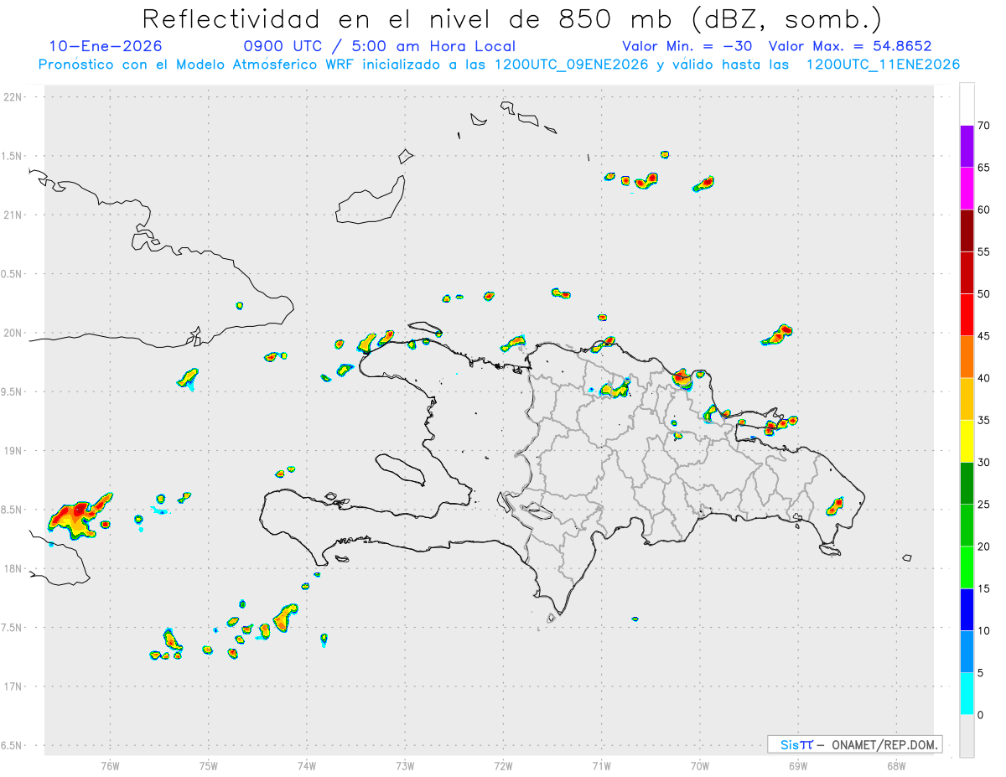Pick the bright red 45–50 dBZ colorbar segment
The height and width of the screenshot is (777, 1006).
967,314
